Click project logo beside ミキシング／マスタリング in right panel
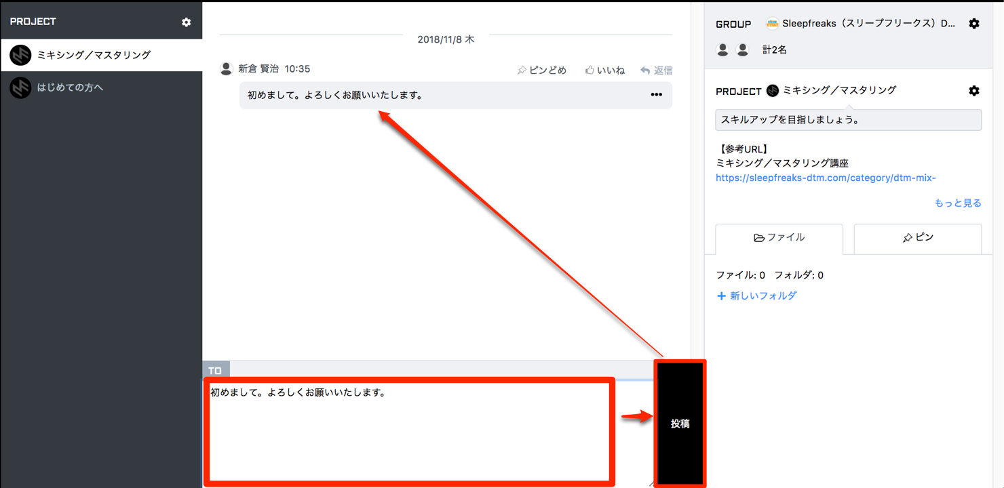The height and width of the screenshot is (488, 1004). pos(772,91)
